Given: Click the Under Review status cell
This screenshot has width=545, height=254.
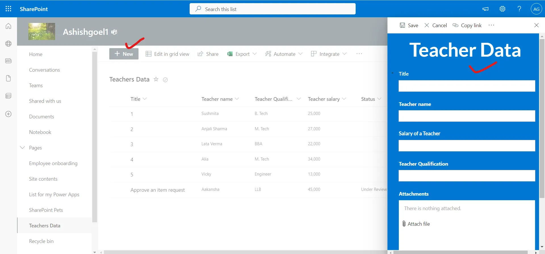Looking at the screenshot, I should click(374, 189).
